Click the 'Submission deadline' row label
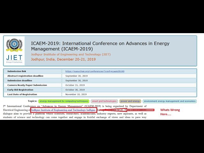The height and width of the screenshot is (153, 204). (x=20, y=81)
